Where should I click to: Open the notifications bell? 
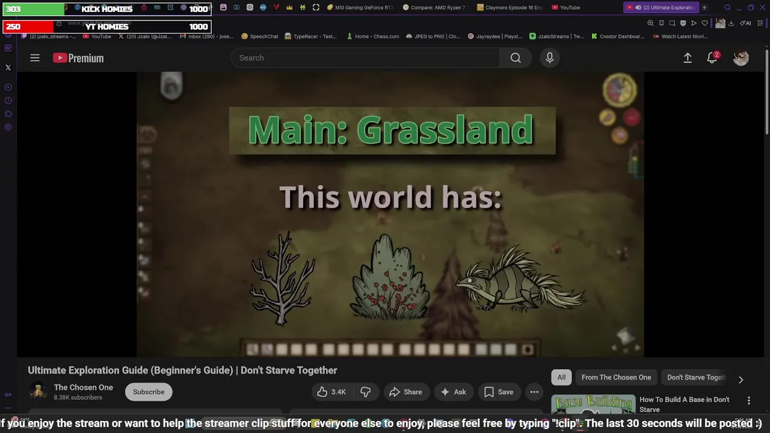click(712, 58)
